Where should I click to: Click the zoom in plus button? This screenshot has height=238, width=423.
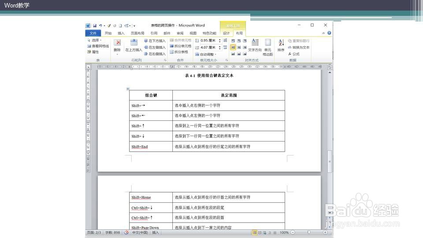point(325,232)
